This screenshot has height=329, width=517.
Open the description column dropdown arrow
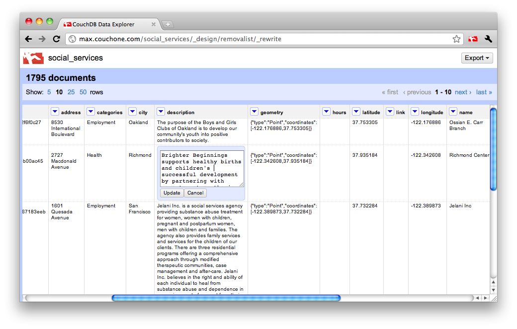coord(161,112)
